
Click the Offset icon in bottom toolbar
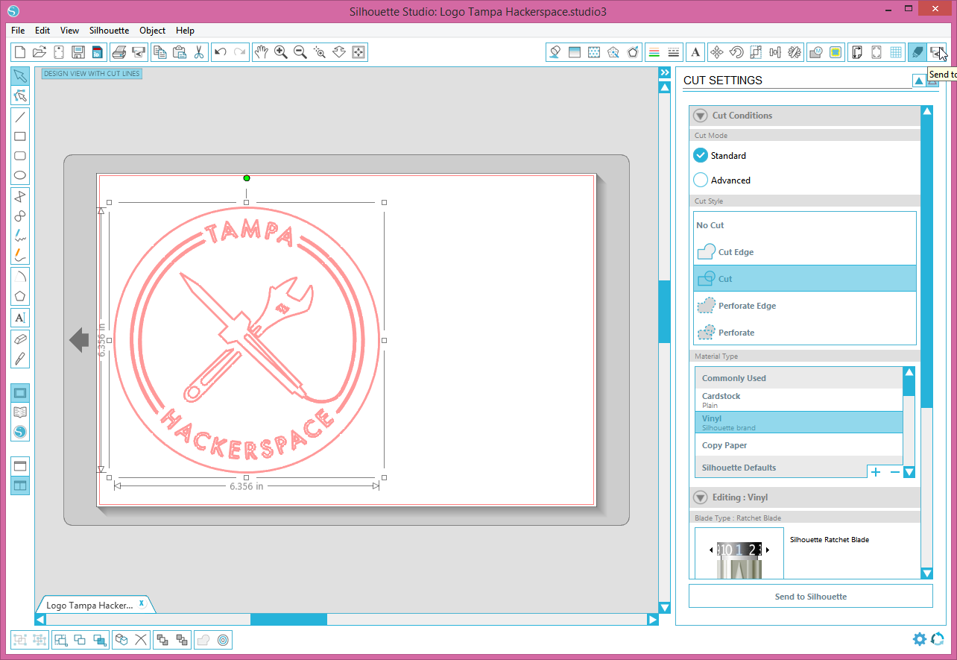point(222,639)
